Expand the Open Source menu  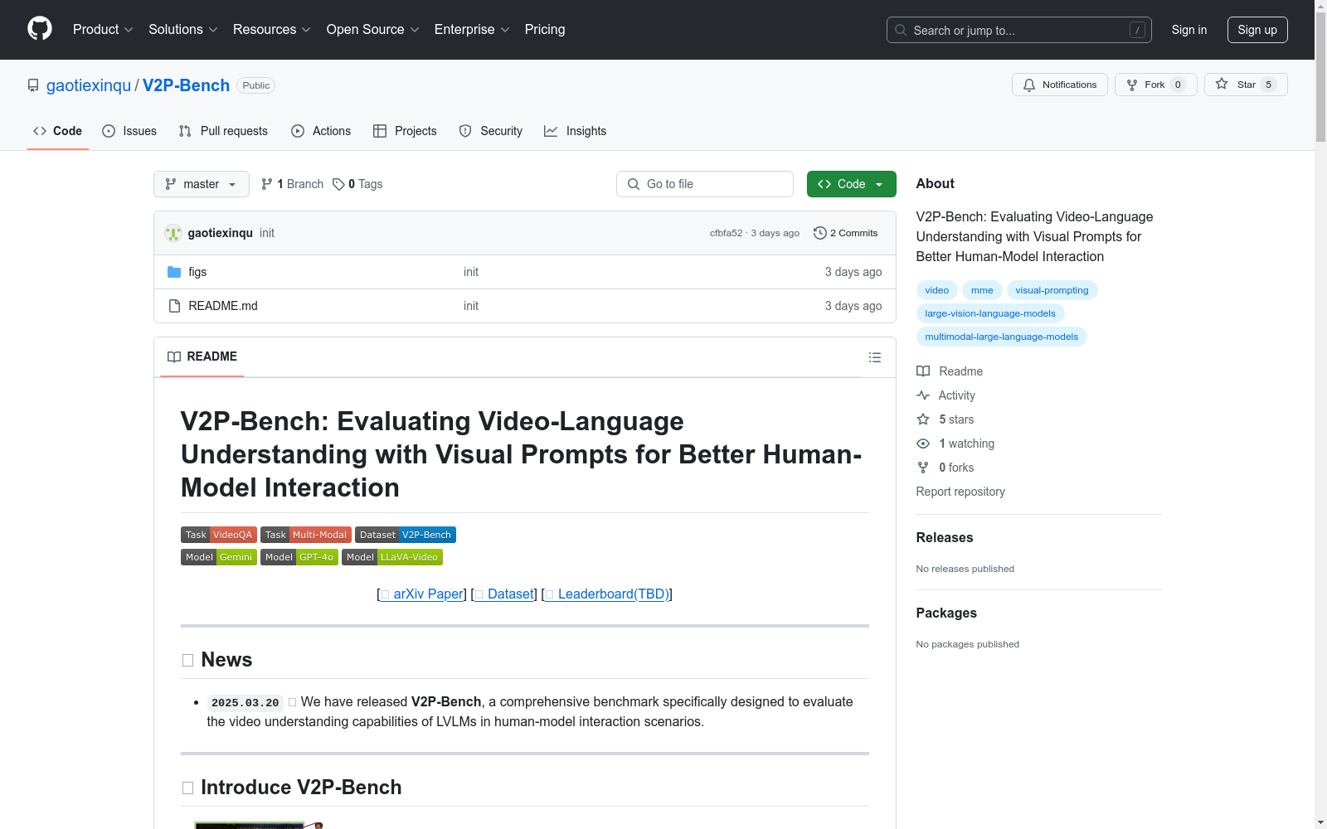coord(373,30)
